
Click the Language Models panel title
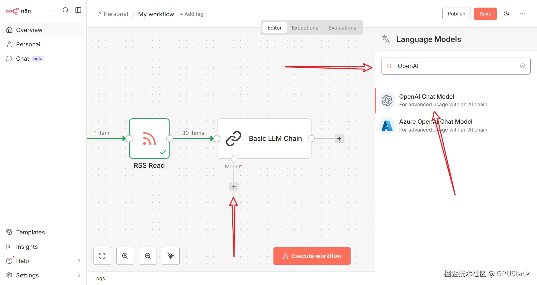[x=429, y=39]
